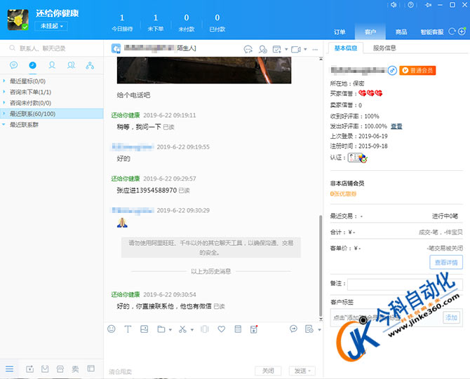The height and width of the screenshot is (379, 470).
Task: Start a video call camera icon
Action: 296,49
